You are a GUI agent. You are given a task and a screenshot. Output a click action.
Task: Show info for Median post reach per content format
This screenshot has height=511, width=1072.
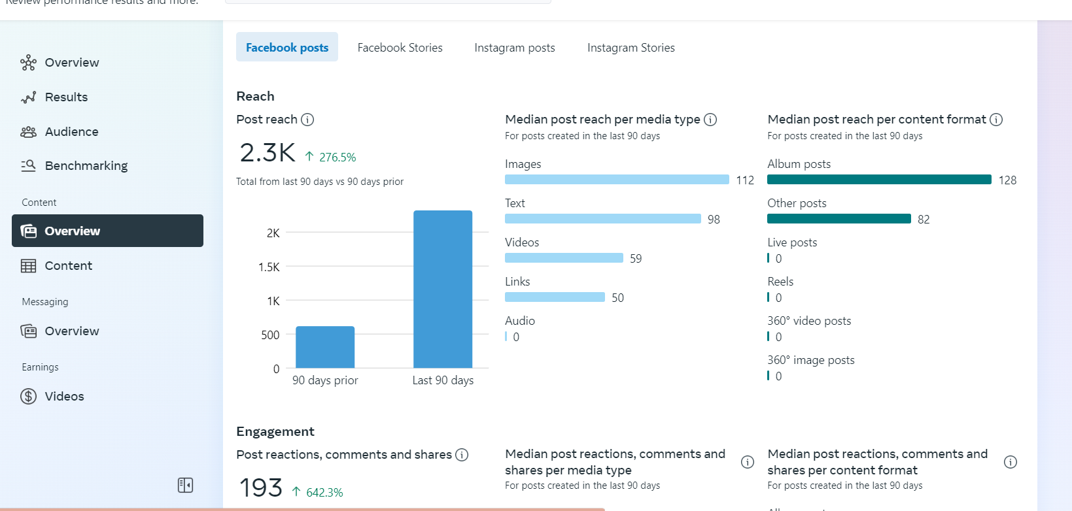[996, 120]
